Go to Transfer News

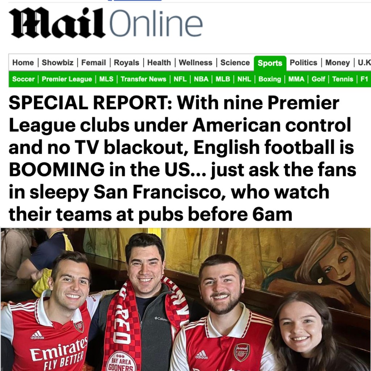tap(143, 79)
